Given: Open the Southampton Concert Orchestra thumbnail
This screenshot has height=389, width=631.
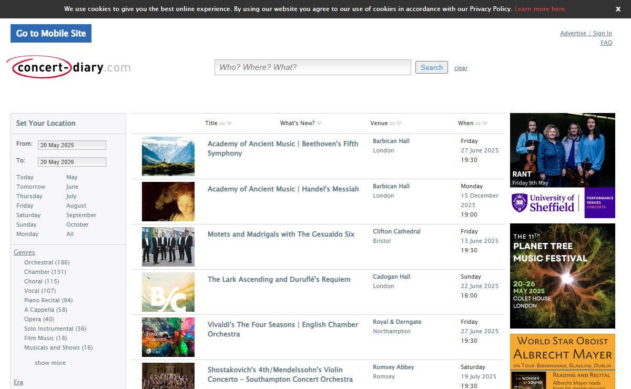Looking at the screenshot, I should coord(168,376).
